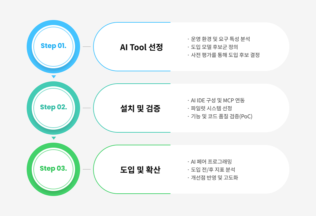Click the connector line beside Step 01
The image size is (316, 216).
pos(87,47)
